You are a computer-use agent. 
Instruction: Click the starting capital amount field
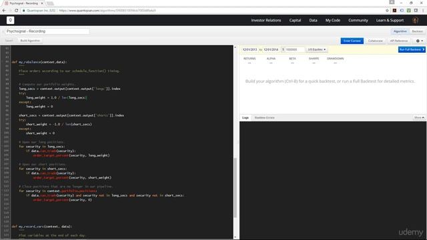pos(295,49)
